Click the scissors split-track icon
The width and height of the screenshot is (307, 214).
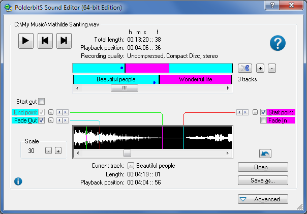(x=245, y=68)
